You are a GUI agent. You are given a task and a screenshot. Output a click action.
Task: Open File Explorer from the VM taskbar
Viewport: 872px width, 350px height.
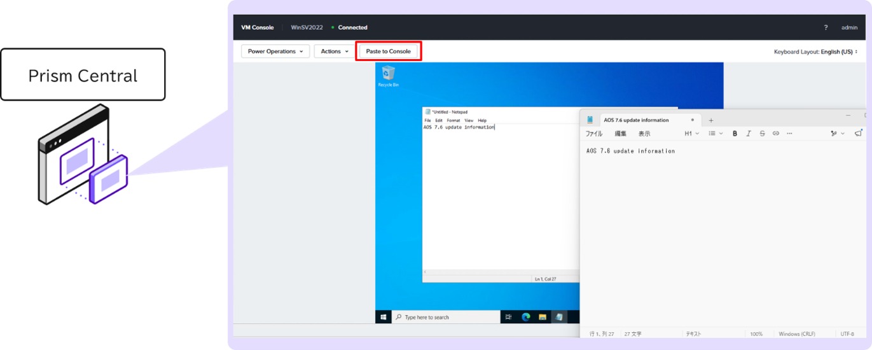pyautogui.click(x=543, y=317)
